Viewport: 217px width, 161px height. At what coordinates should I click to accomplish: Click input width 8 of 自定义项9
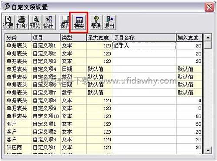tap(189, 108)
